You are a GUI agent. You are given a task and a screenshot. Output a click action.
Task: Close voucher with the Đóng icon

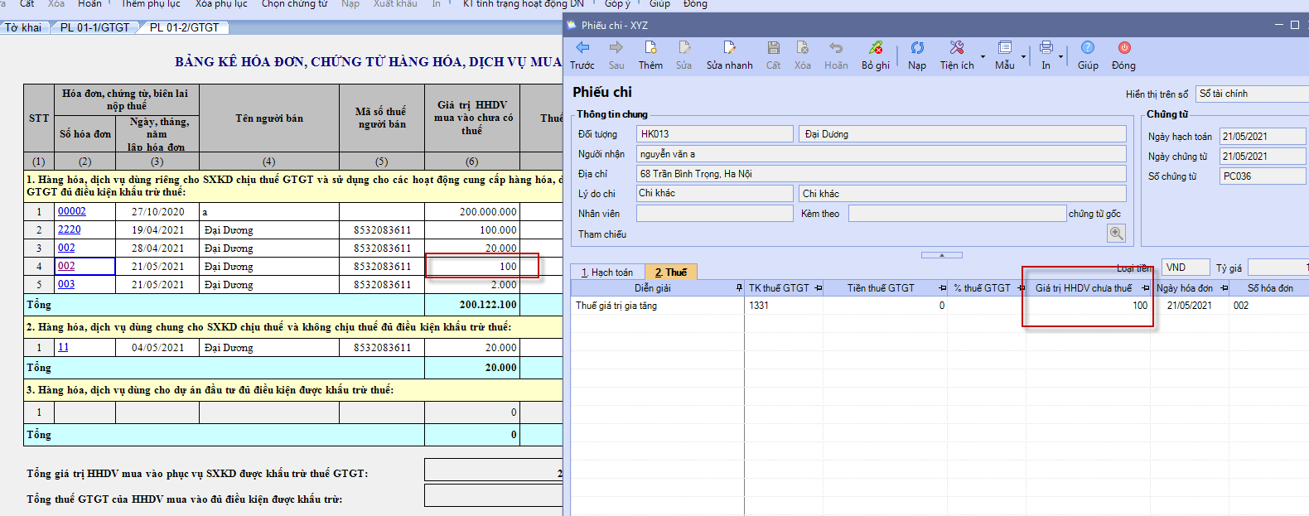pyautogui.click(x=1124, y=48)
